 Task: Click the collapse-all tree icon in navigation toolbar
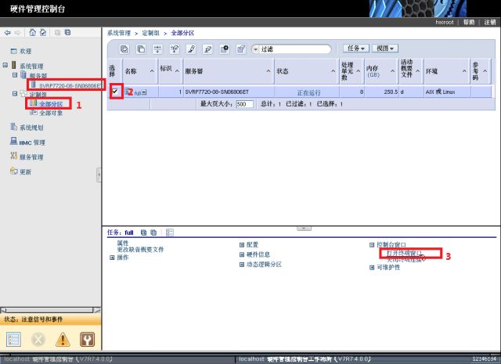(67, 32)
